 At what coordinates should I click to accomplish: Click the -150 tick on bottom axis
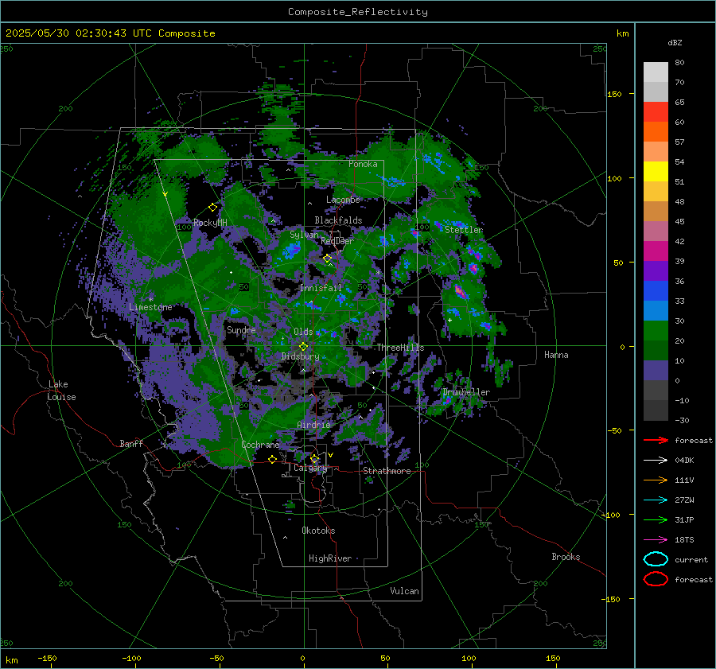click(47, 658)
